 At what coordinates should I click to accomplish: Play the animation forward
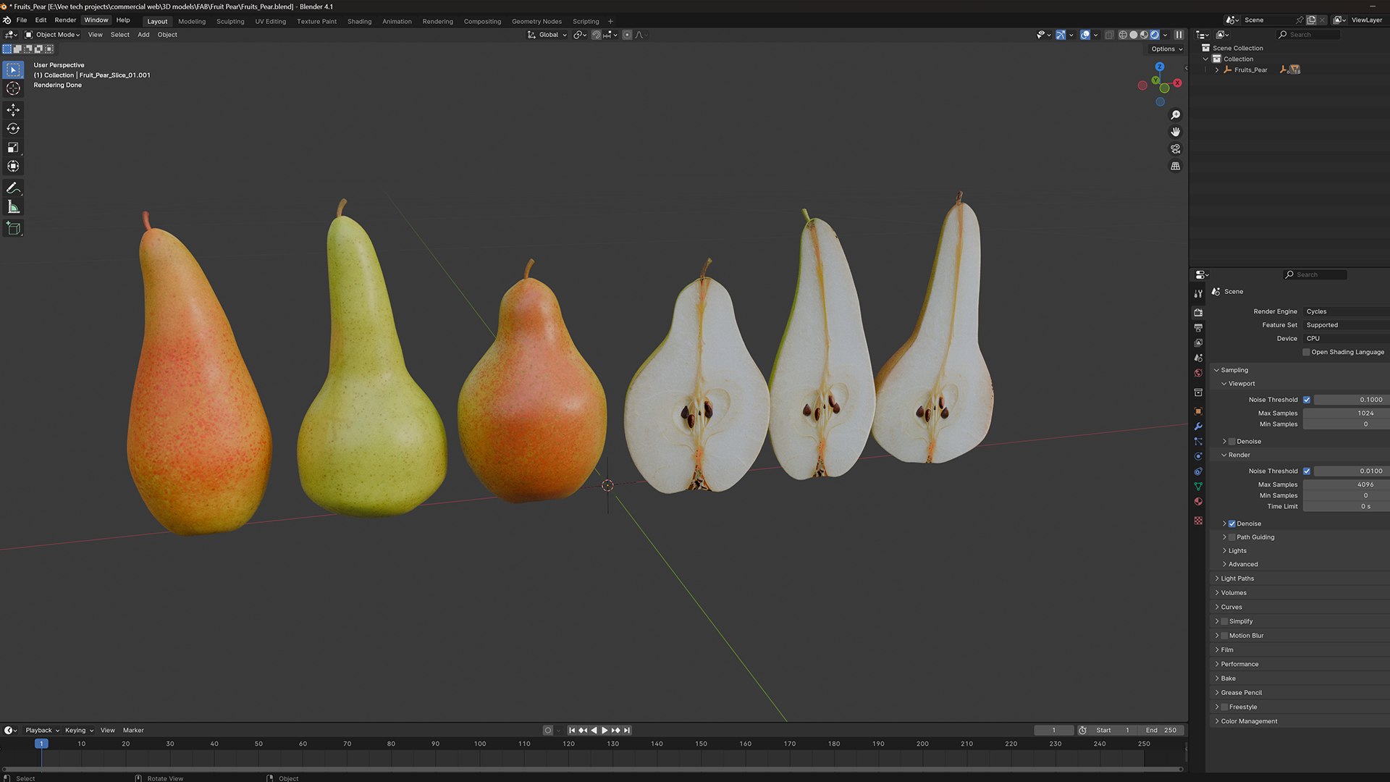pos(605,731)
